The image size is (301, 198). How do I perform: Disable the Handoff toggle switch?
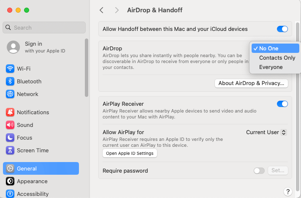click(282, 29)
